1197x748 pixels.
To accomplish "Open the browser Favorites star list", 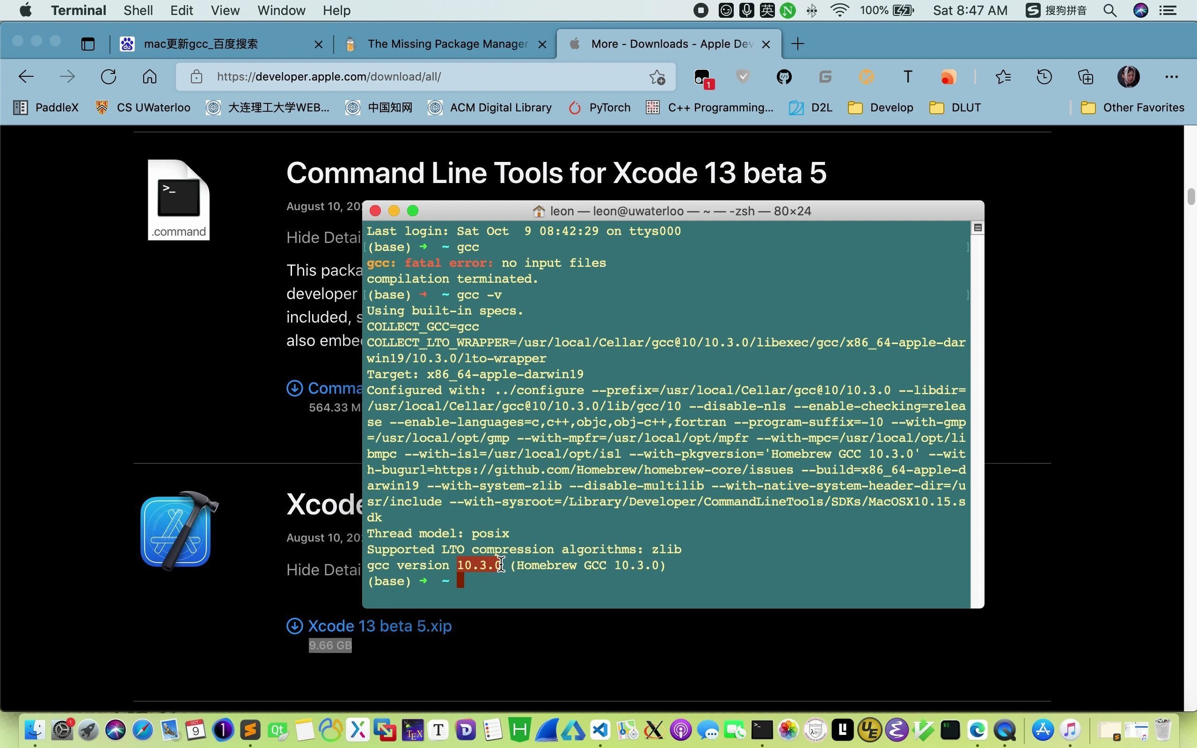I will pos(1003,77).
